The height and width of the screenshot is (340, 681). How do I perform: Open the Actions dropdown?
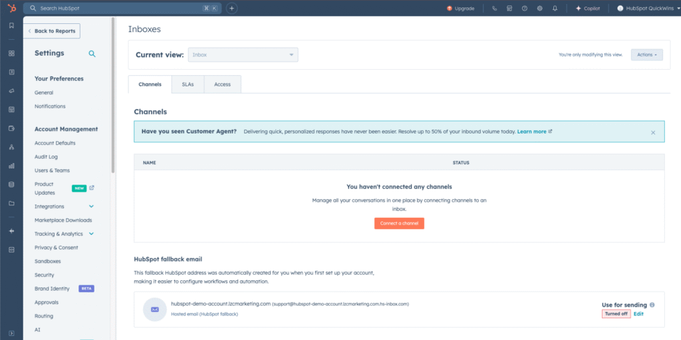coord(646,54)
